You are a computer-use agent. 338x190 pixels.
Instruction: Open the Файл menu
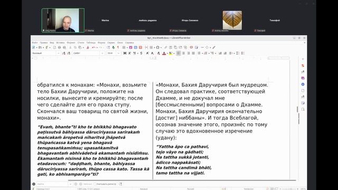coord(35,43)
